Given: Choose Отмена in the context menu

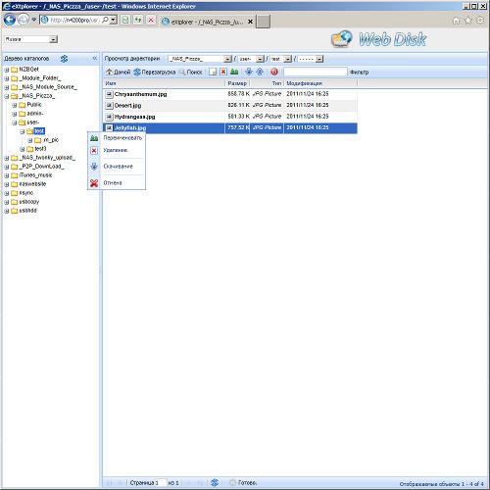Looking at the screenshot, I should (x=117, y=183).
